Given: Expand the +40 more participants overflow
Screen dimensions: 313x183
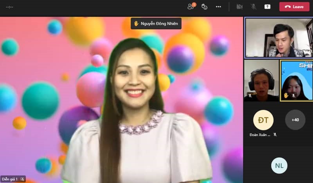Looking at the screenshot, I should [x=295, y=120].
